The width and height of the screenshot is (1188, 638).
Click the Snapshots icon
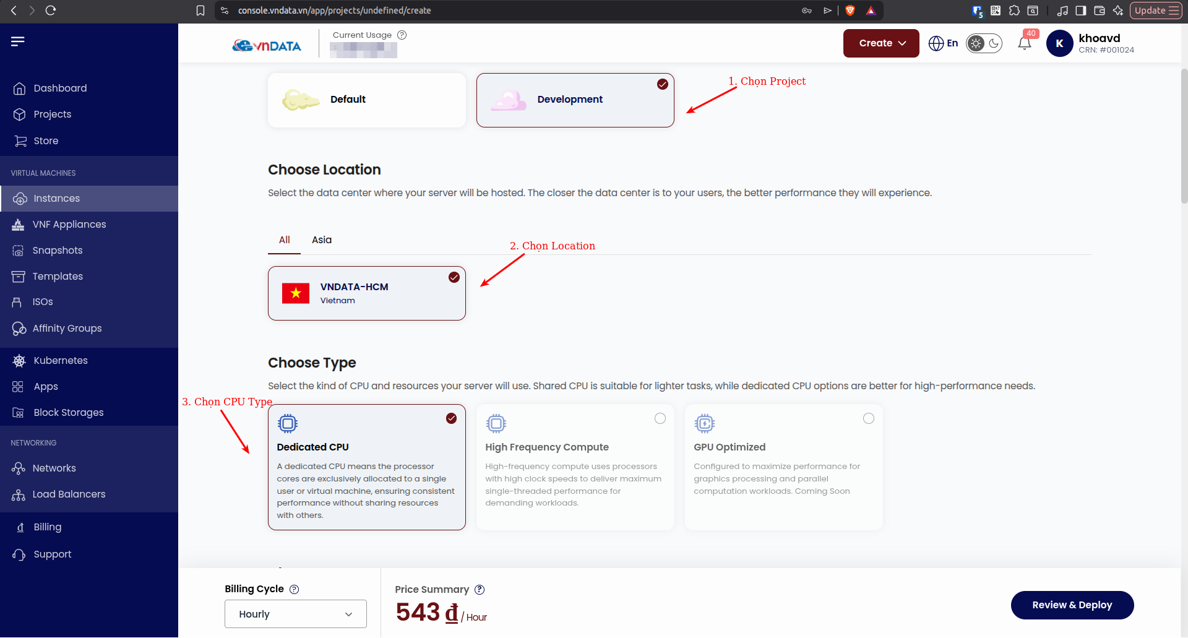point(18,251)
